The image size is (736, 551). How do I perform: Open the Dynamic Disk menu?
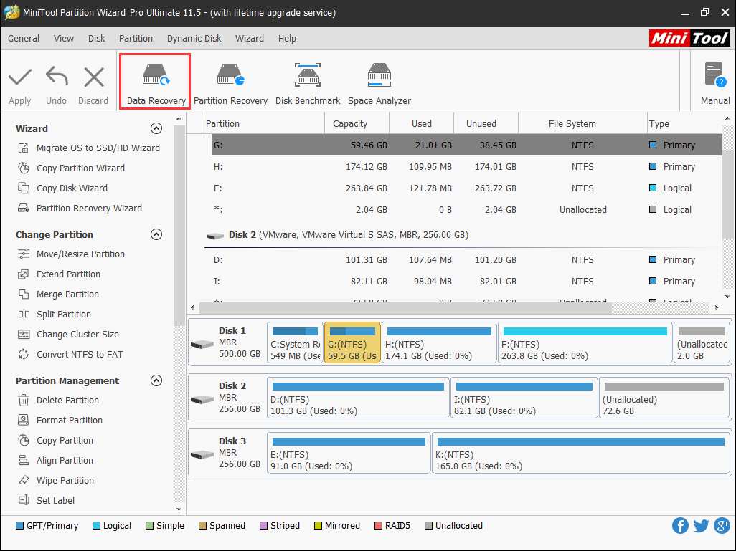194,39
